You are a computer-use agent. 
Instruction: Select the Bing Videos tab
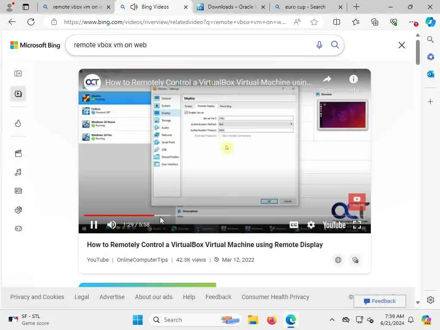[x=155, y=7]
